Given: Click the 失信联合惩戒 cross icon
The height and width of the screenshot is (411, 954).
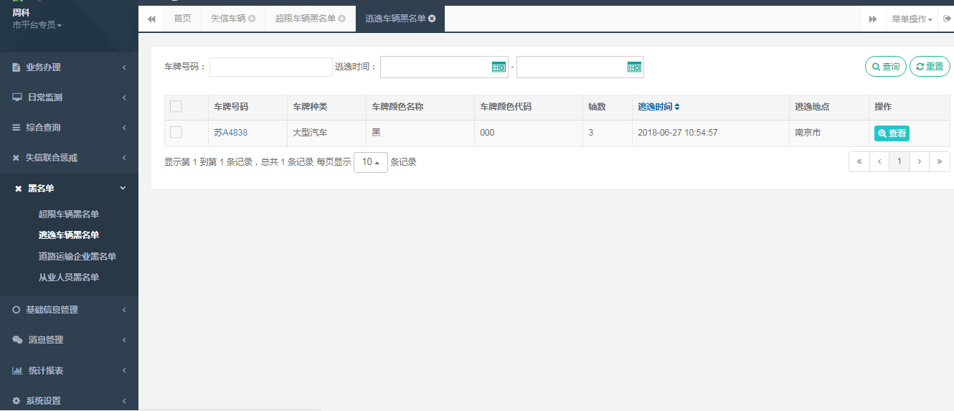Looking at the screenshot, I should pos(16,158).
